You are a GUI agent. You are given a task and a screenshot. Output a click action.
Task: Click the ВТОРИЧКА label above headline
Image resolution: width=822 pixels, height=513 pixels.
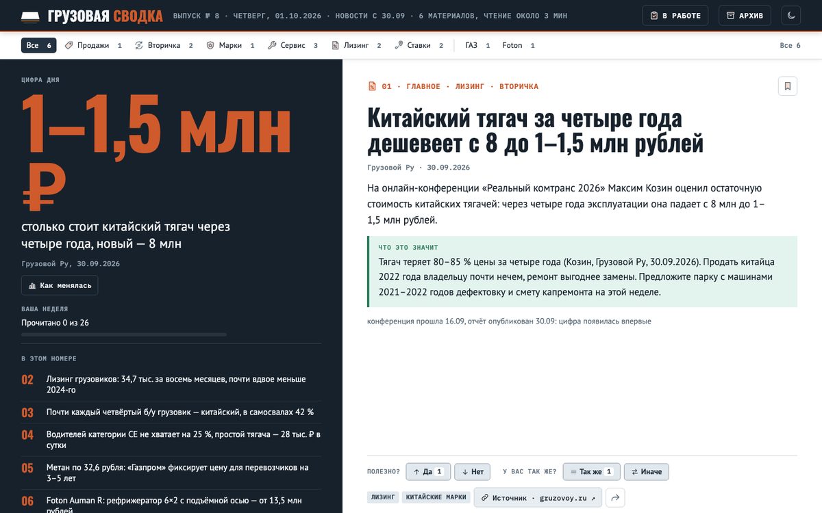pyautogui.click(x=519, y=86)
